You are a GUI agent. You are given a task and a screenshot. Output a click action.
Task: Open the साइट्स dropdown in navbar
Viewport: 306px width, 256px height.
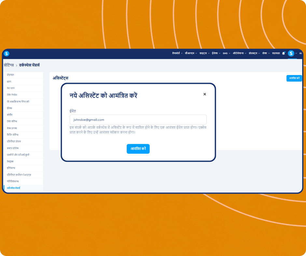point(204,53)
